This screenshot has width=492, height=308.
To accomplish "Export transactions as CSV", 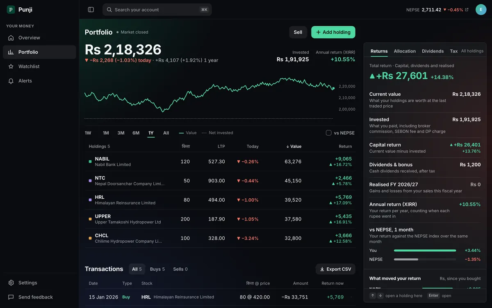I will [x=335, y=269].
